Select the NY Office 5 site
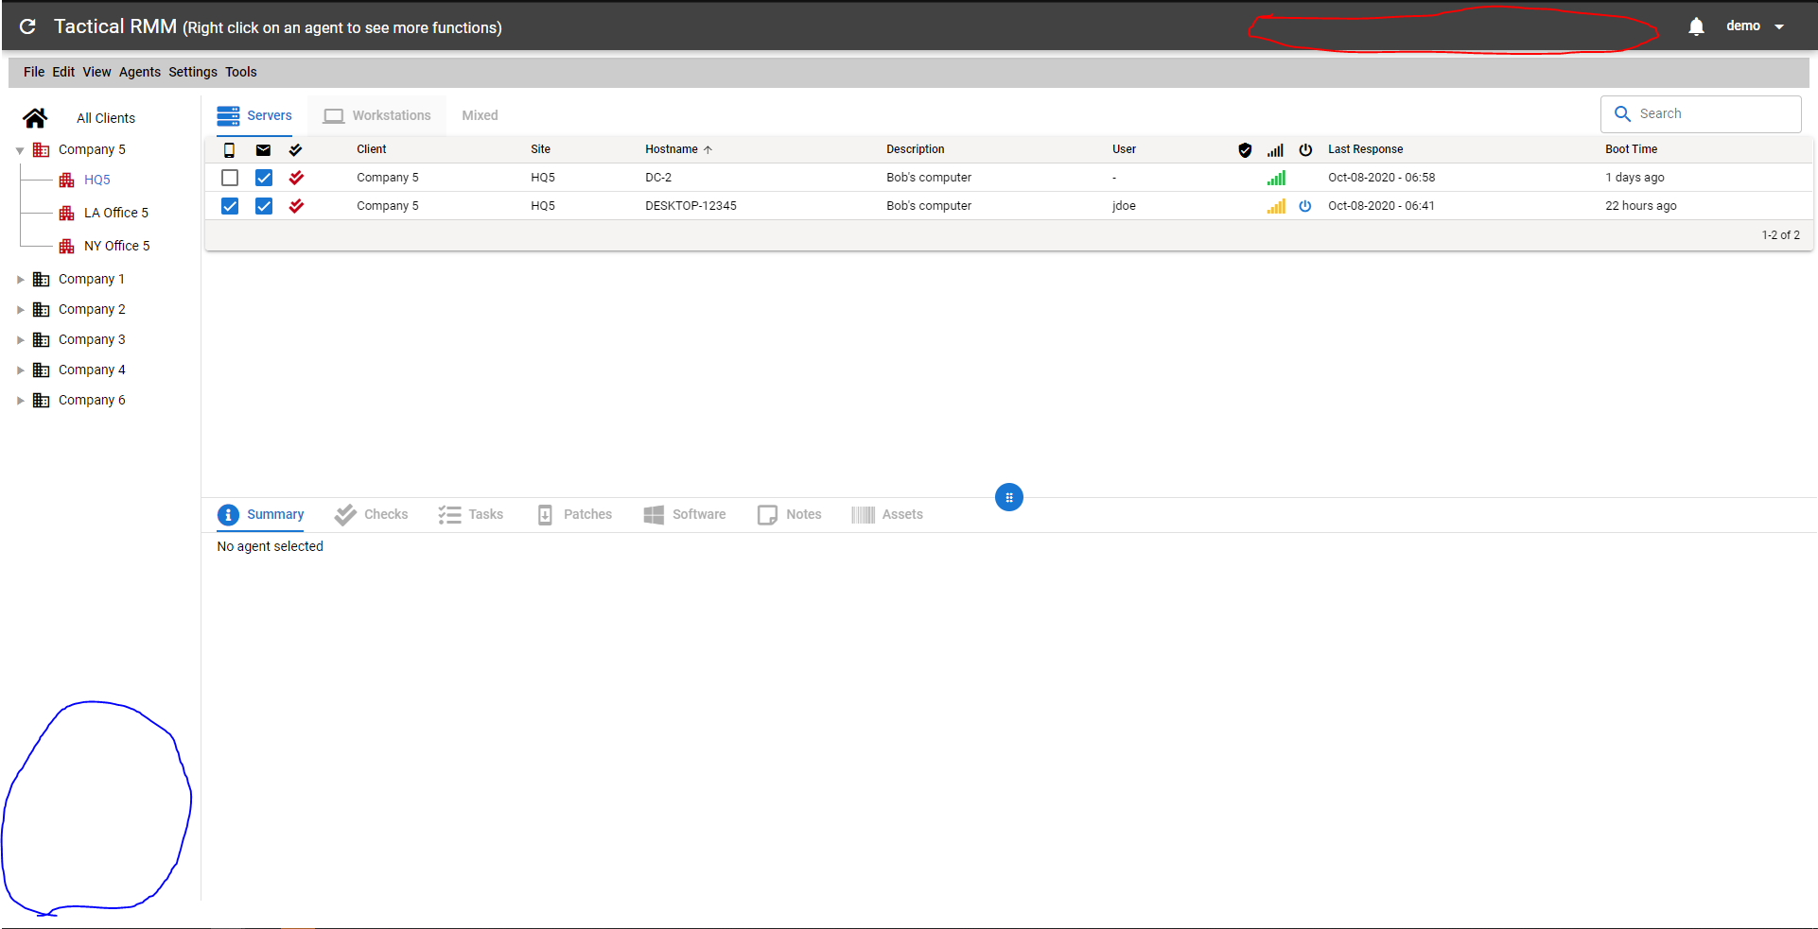The height and width of the screenshot is (929, 1818). 117,246
